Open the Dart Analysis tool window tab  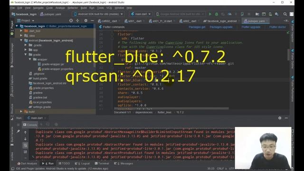27,163
